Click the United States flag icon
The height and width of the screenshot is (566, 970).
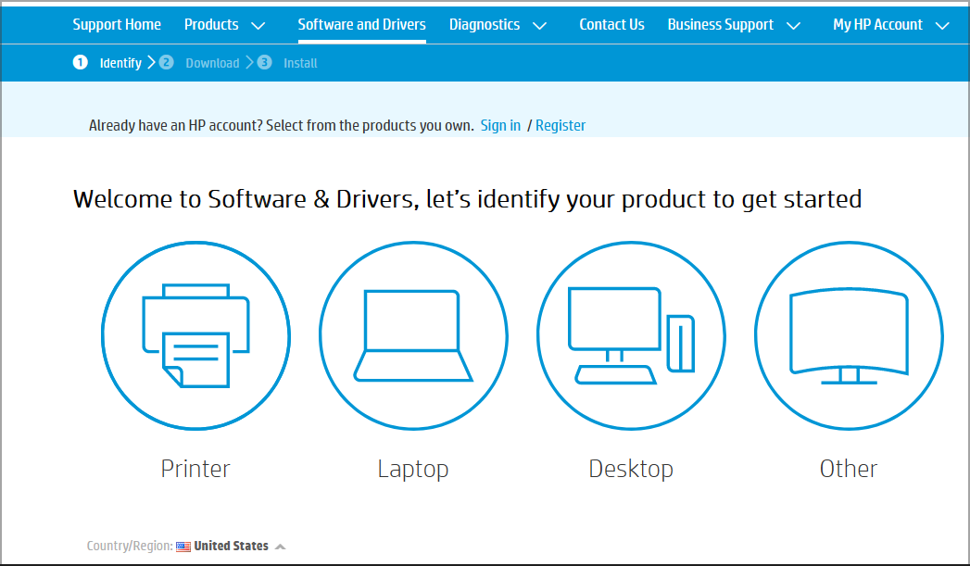click(183, 547)
